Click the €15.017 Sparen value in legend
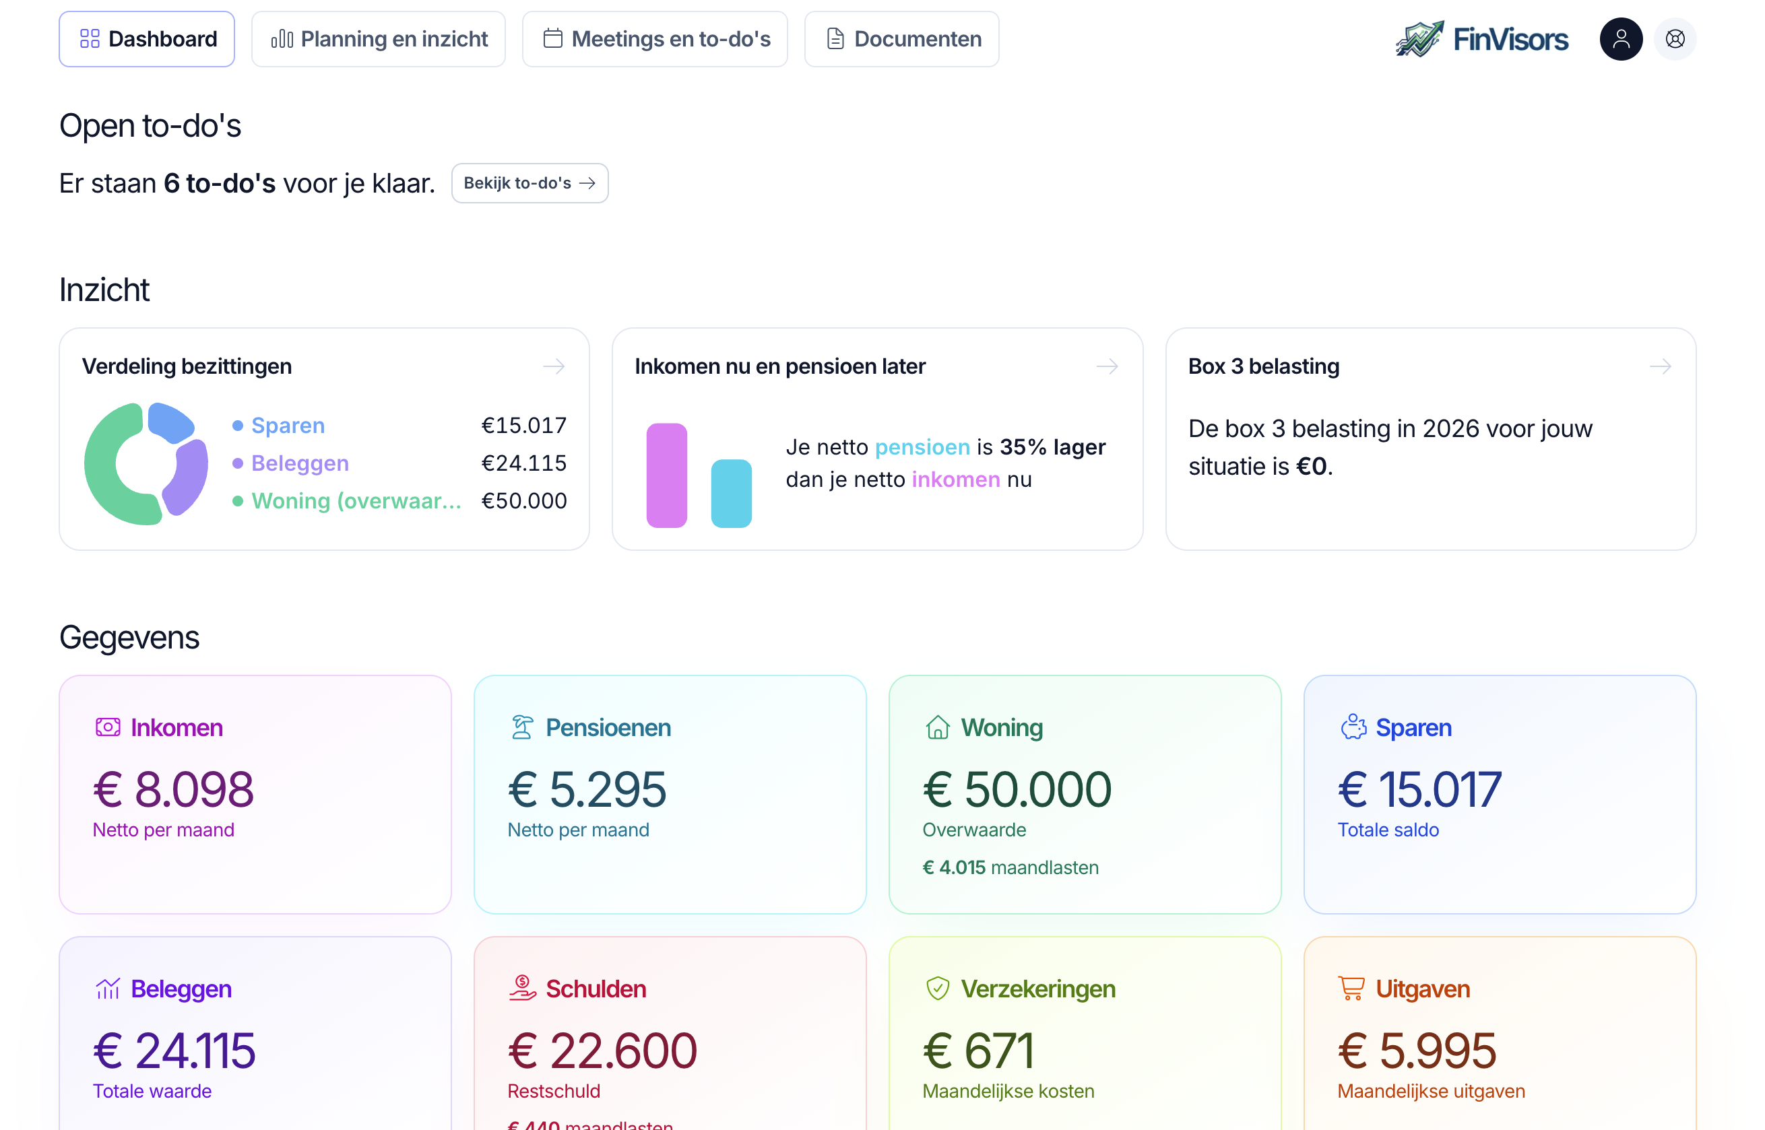Viewport: 1765px width, 1130px height. (x=523, y=426)
